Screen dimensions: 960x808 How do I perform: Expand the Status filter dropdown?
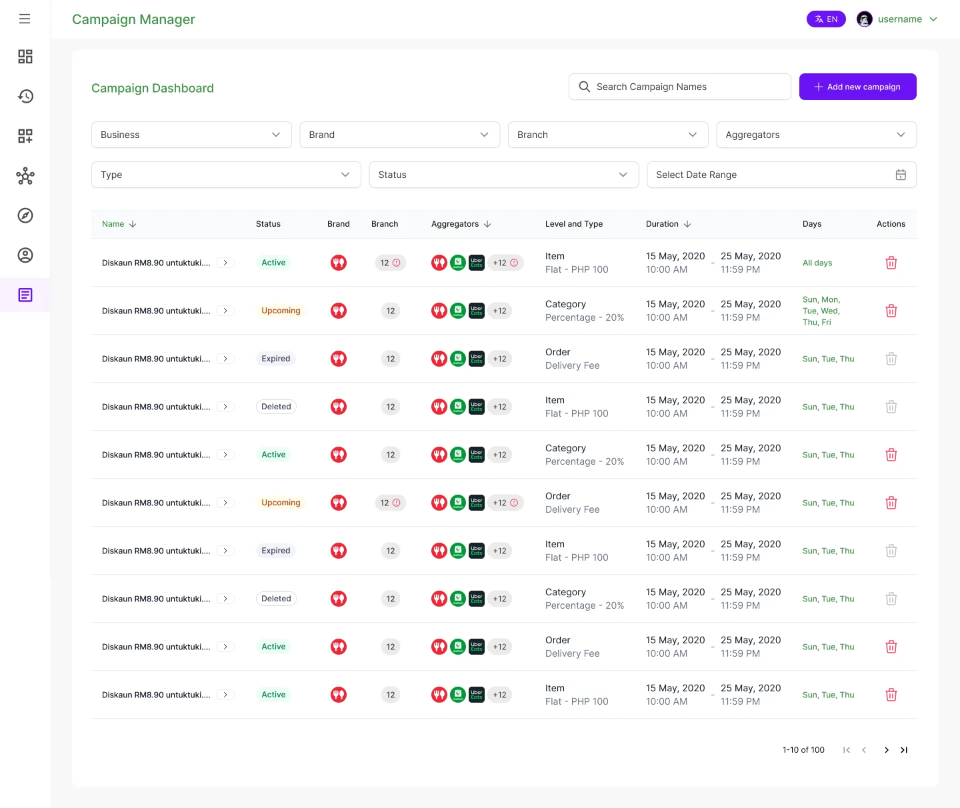[504, 175]
